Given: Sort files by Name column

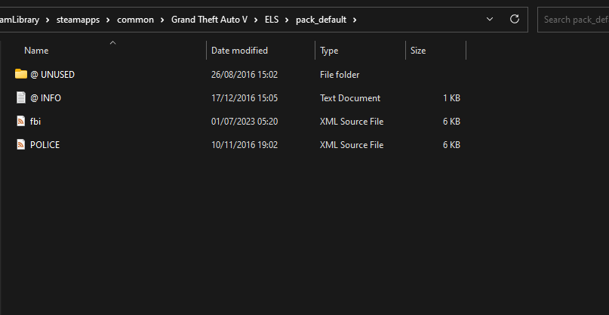Looking at the screenshot, I should click(x=36, y=51).
